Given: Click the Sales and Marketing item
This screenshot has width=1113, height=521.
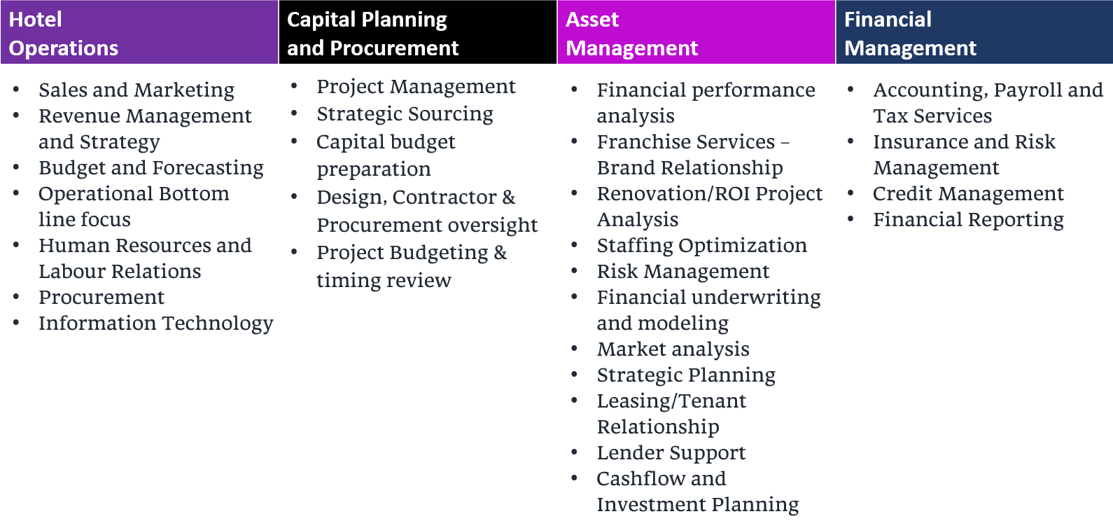Looking at the screenshot, I should tap(136, 90).
